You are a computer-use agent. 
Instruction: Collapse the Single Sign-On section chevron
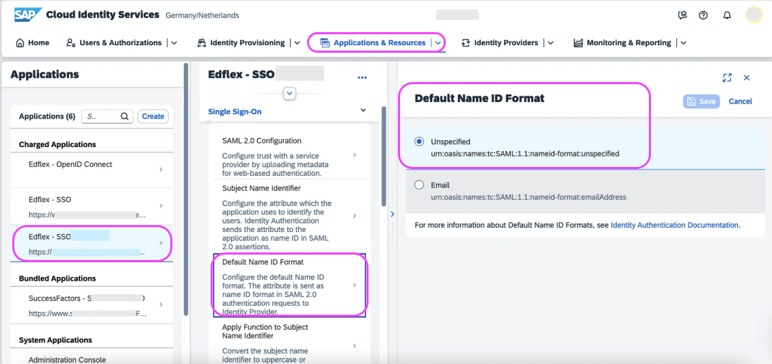click(363, 110)
